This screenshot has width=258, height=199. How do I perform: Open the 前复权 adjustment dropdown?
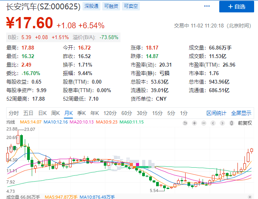tap(245, 123)
